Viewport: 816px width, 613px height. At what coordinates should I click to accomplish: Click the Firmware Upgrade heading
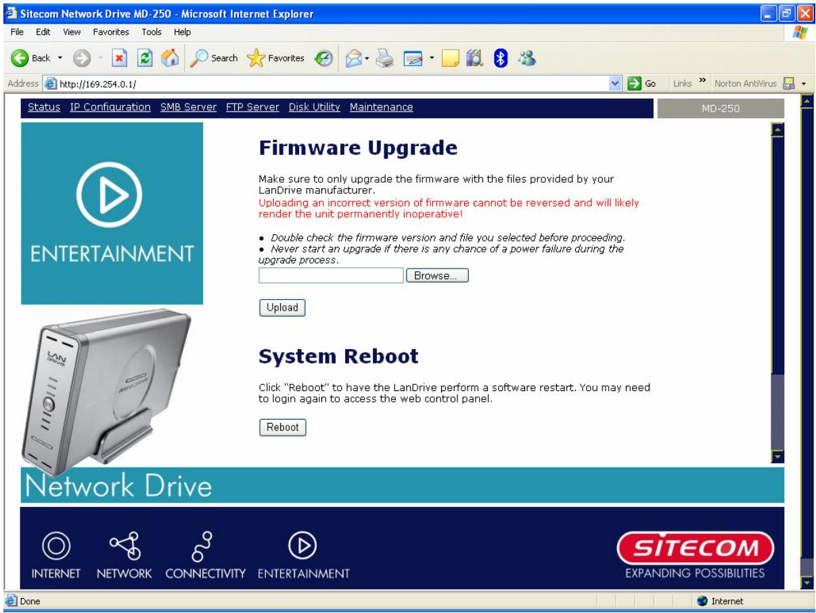tap(358, 147)
